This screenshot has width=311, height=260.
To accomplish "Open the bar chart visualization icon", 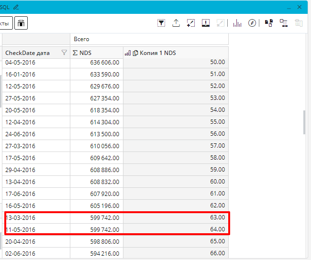I will coord(237,23).
